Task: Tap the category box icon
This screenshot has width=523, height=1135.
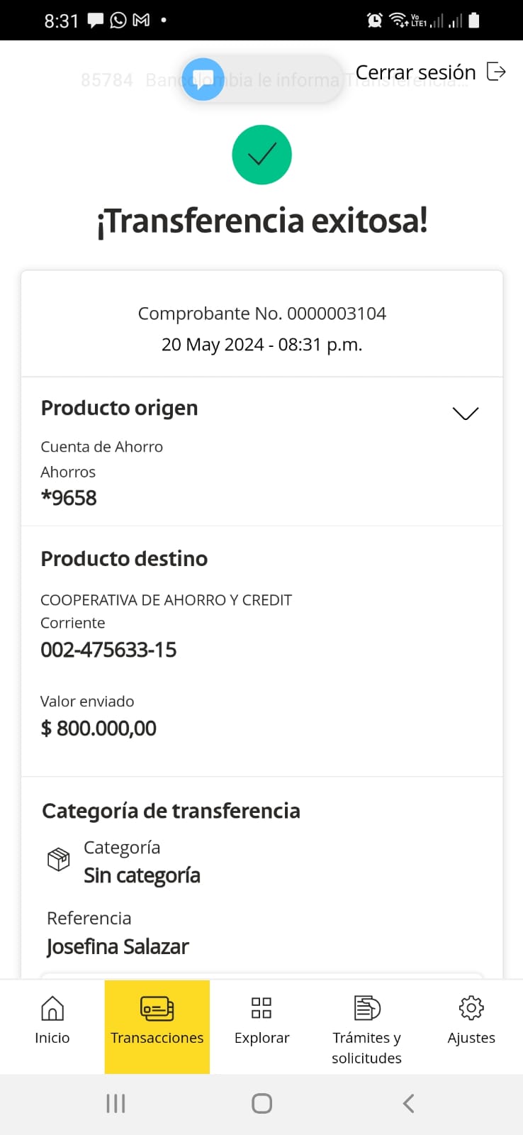Action: (x=58, y=860)
